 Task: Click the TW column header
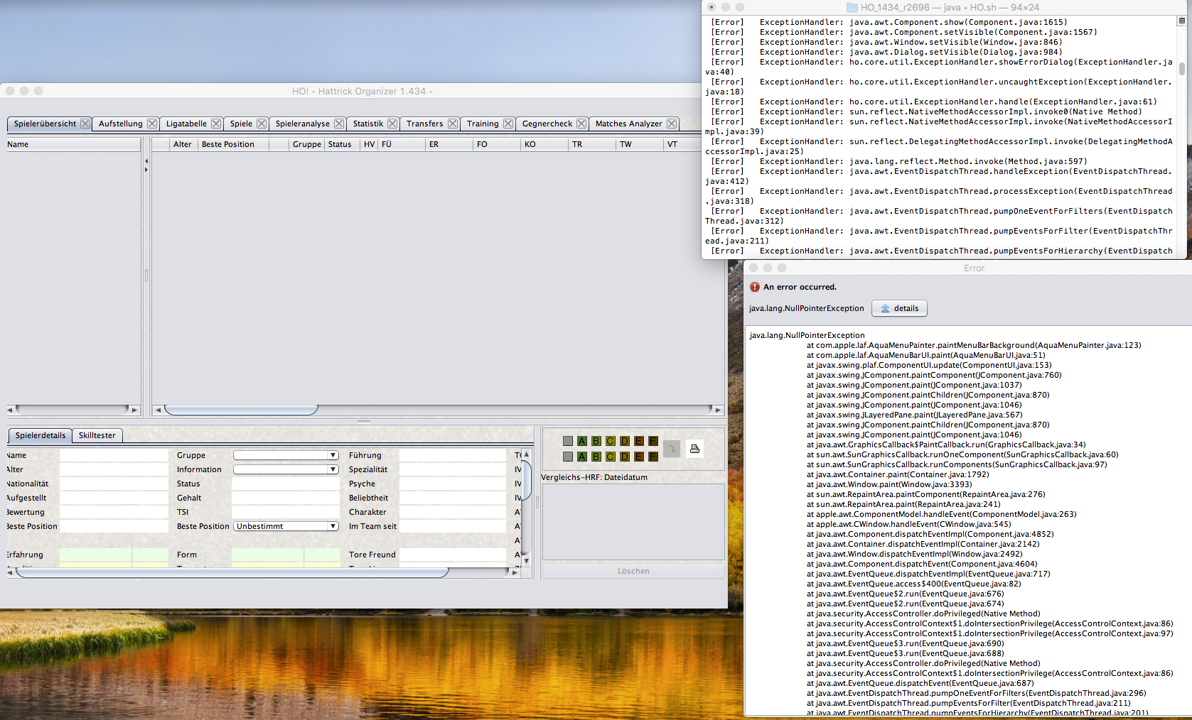pyautogui.click(x=639, y=144)
